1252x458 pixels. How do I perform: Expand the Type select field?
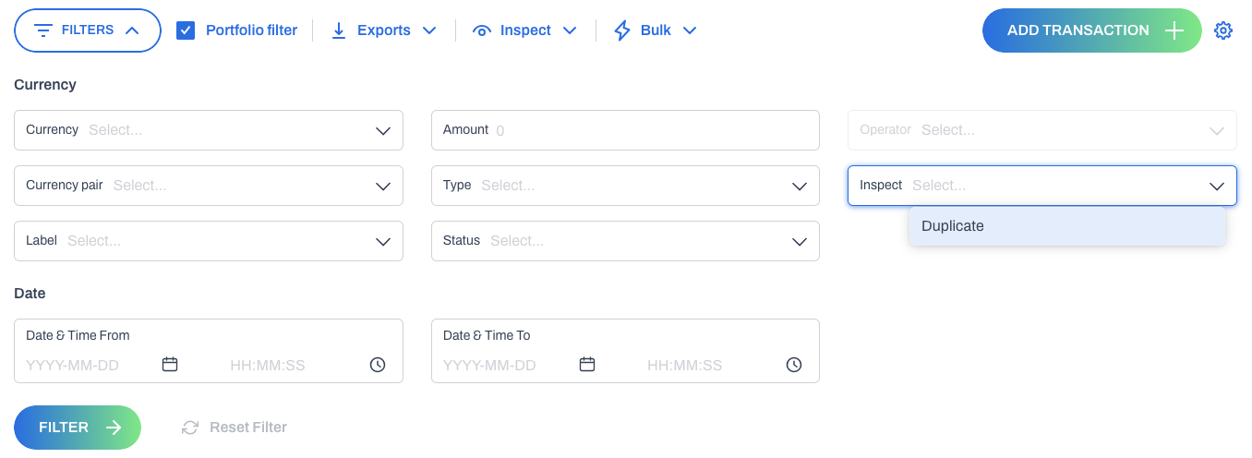[x=625, y=186]
